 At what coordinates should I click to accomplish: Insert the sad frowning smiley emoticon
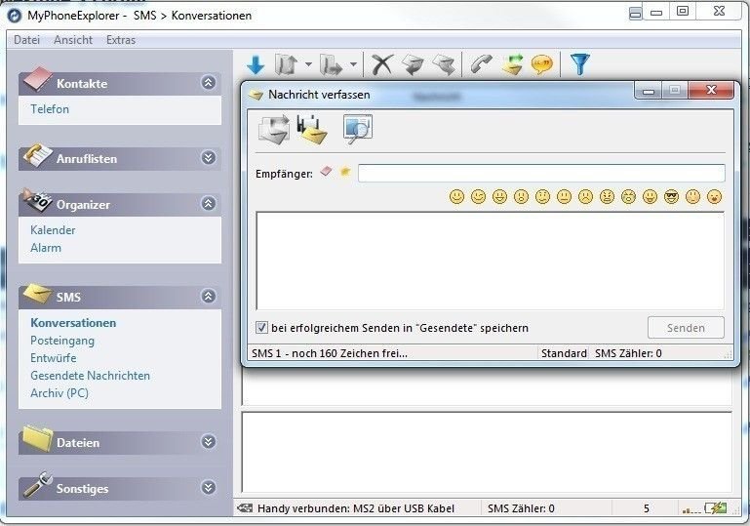(x=585, y=196)
